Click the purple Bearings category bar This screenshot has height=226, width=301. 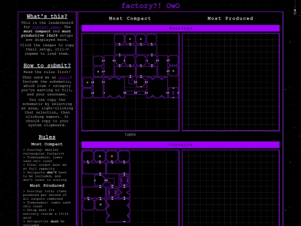pyautogui.click(x=181, y=28)
